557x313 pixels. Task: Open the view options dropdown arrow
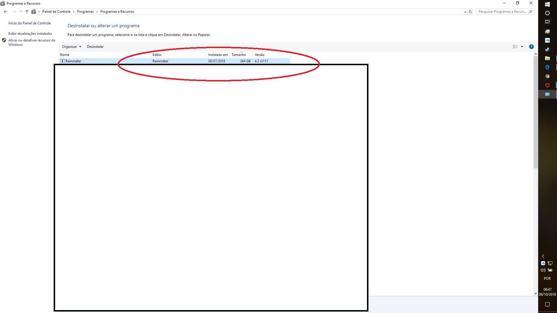click(522, 47)
